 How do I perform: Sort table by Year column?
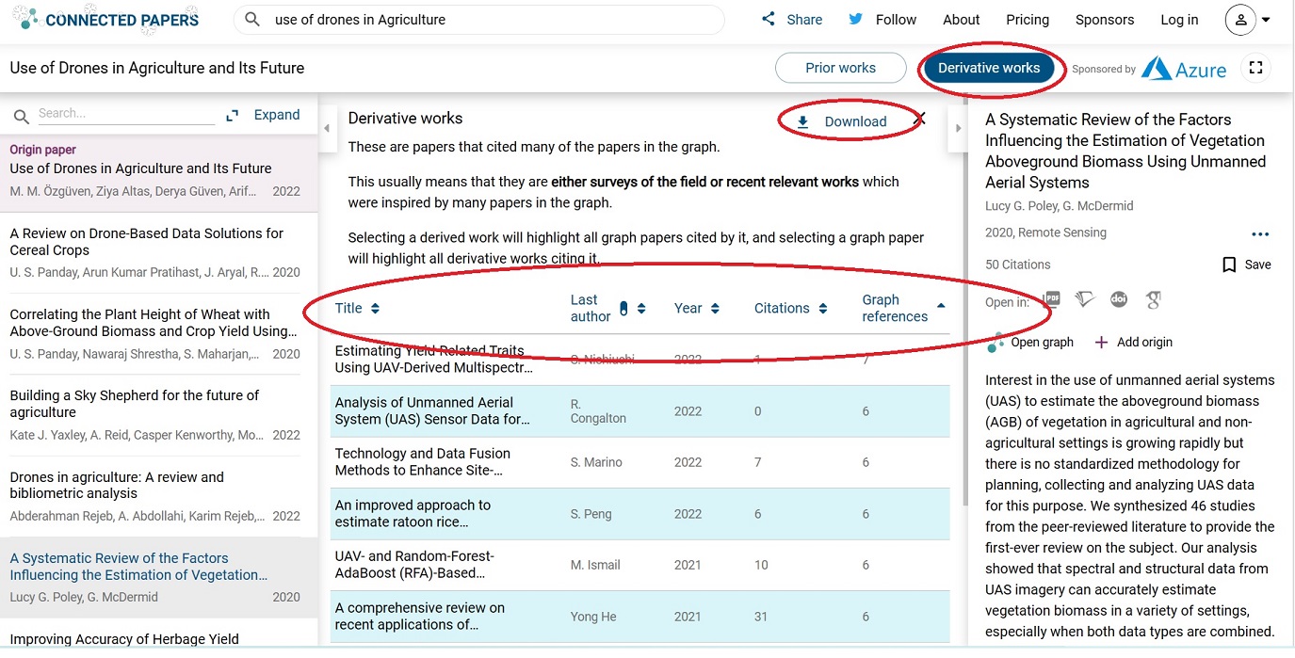point(696,308)
